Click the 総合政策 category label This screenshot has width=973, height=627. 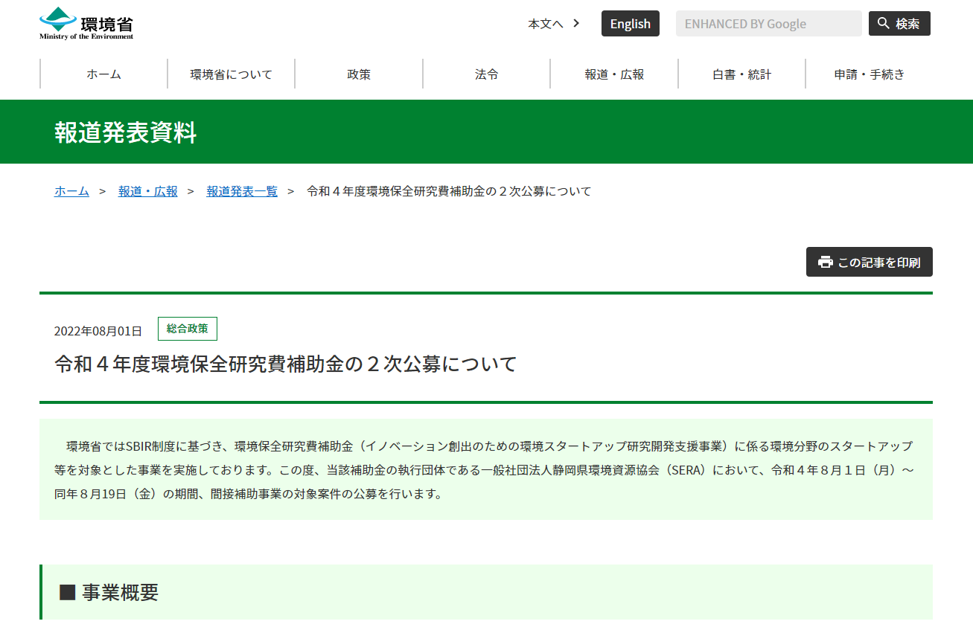tap(187, 328)
